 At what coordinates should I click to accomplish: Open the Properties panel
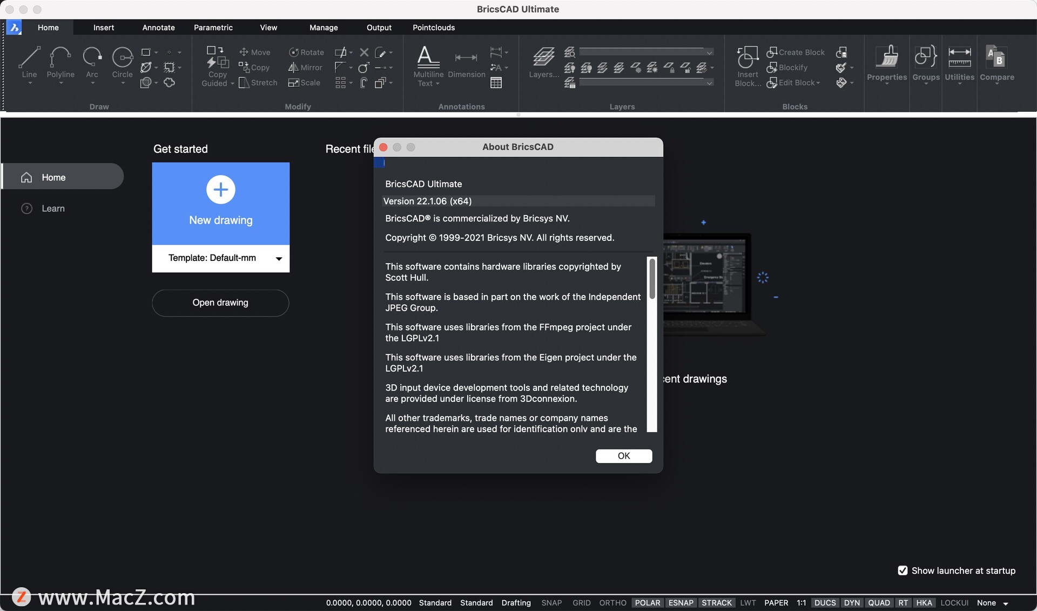click(x=886, y=63)
